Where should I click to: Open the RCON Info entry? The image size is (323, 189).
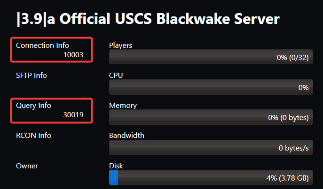click(33, 136)
